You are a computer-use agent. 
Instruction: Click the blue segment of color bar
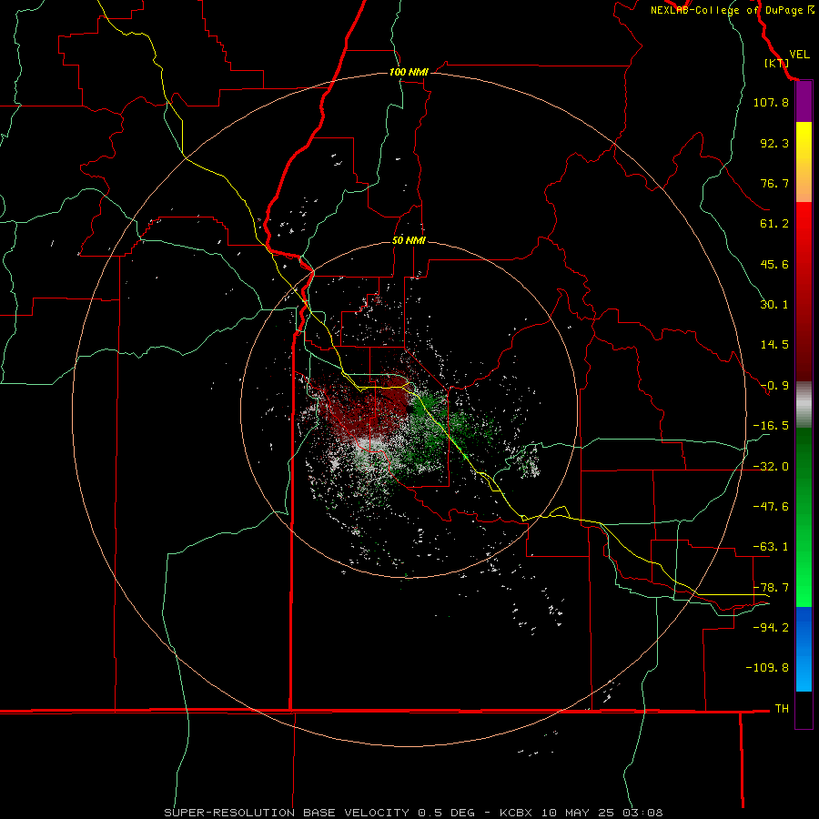804,627
